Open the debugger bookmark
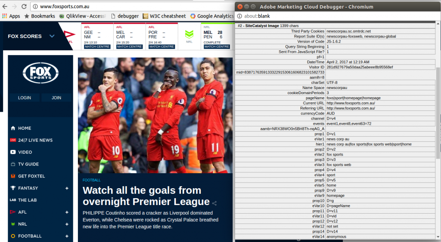This screenshot has height=242, width=441. pos(125,16)
